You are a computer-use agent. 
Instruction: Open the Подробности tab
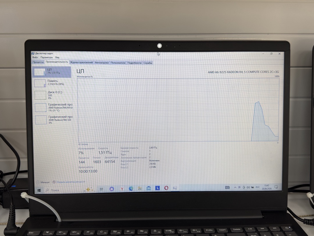pyautogui.click(x=134, y=63)
